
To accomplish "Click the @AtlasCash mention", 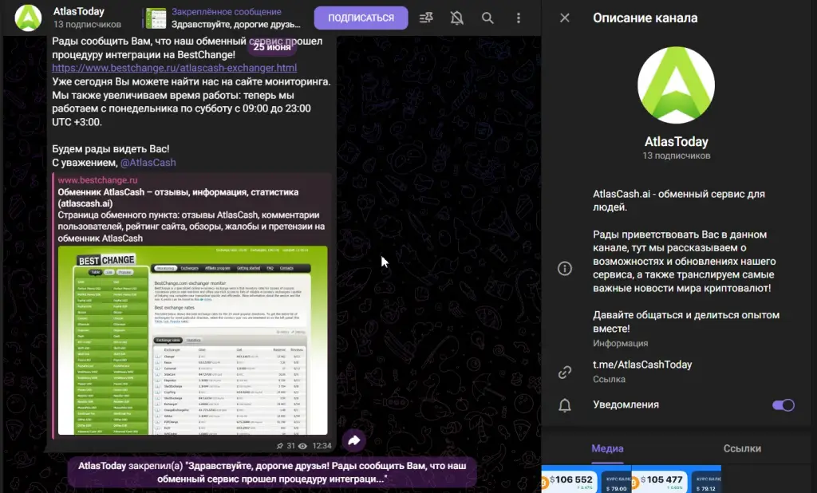I will [148, 163].
